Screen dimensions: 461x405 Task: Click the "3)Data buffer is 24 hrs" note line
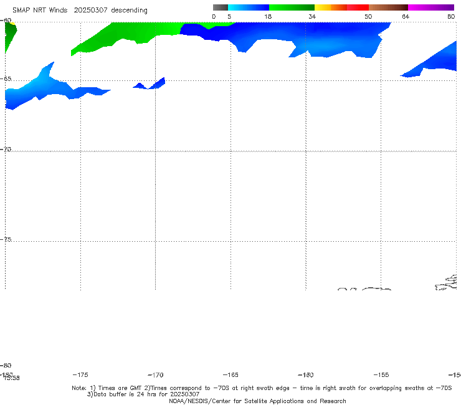[x=143, y=394]
